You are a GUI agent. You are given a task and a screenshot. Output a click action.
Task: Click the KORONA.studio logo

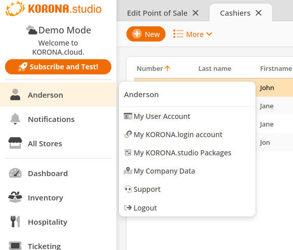(54, 9)
